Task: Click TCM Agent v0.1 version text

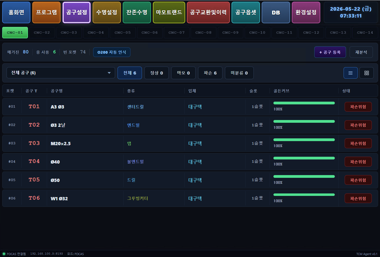Action: [x=367, y=254]
